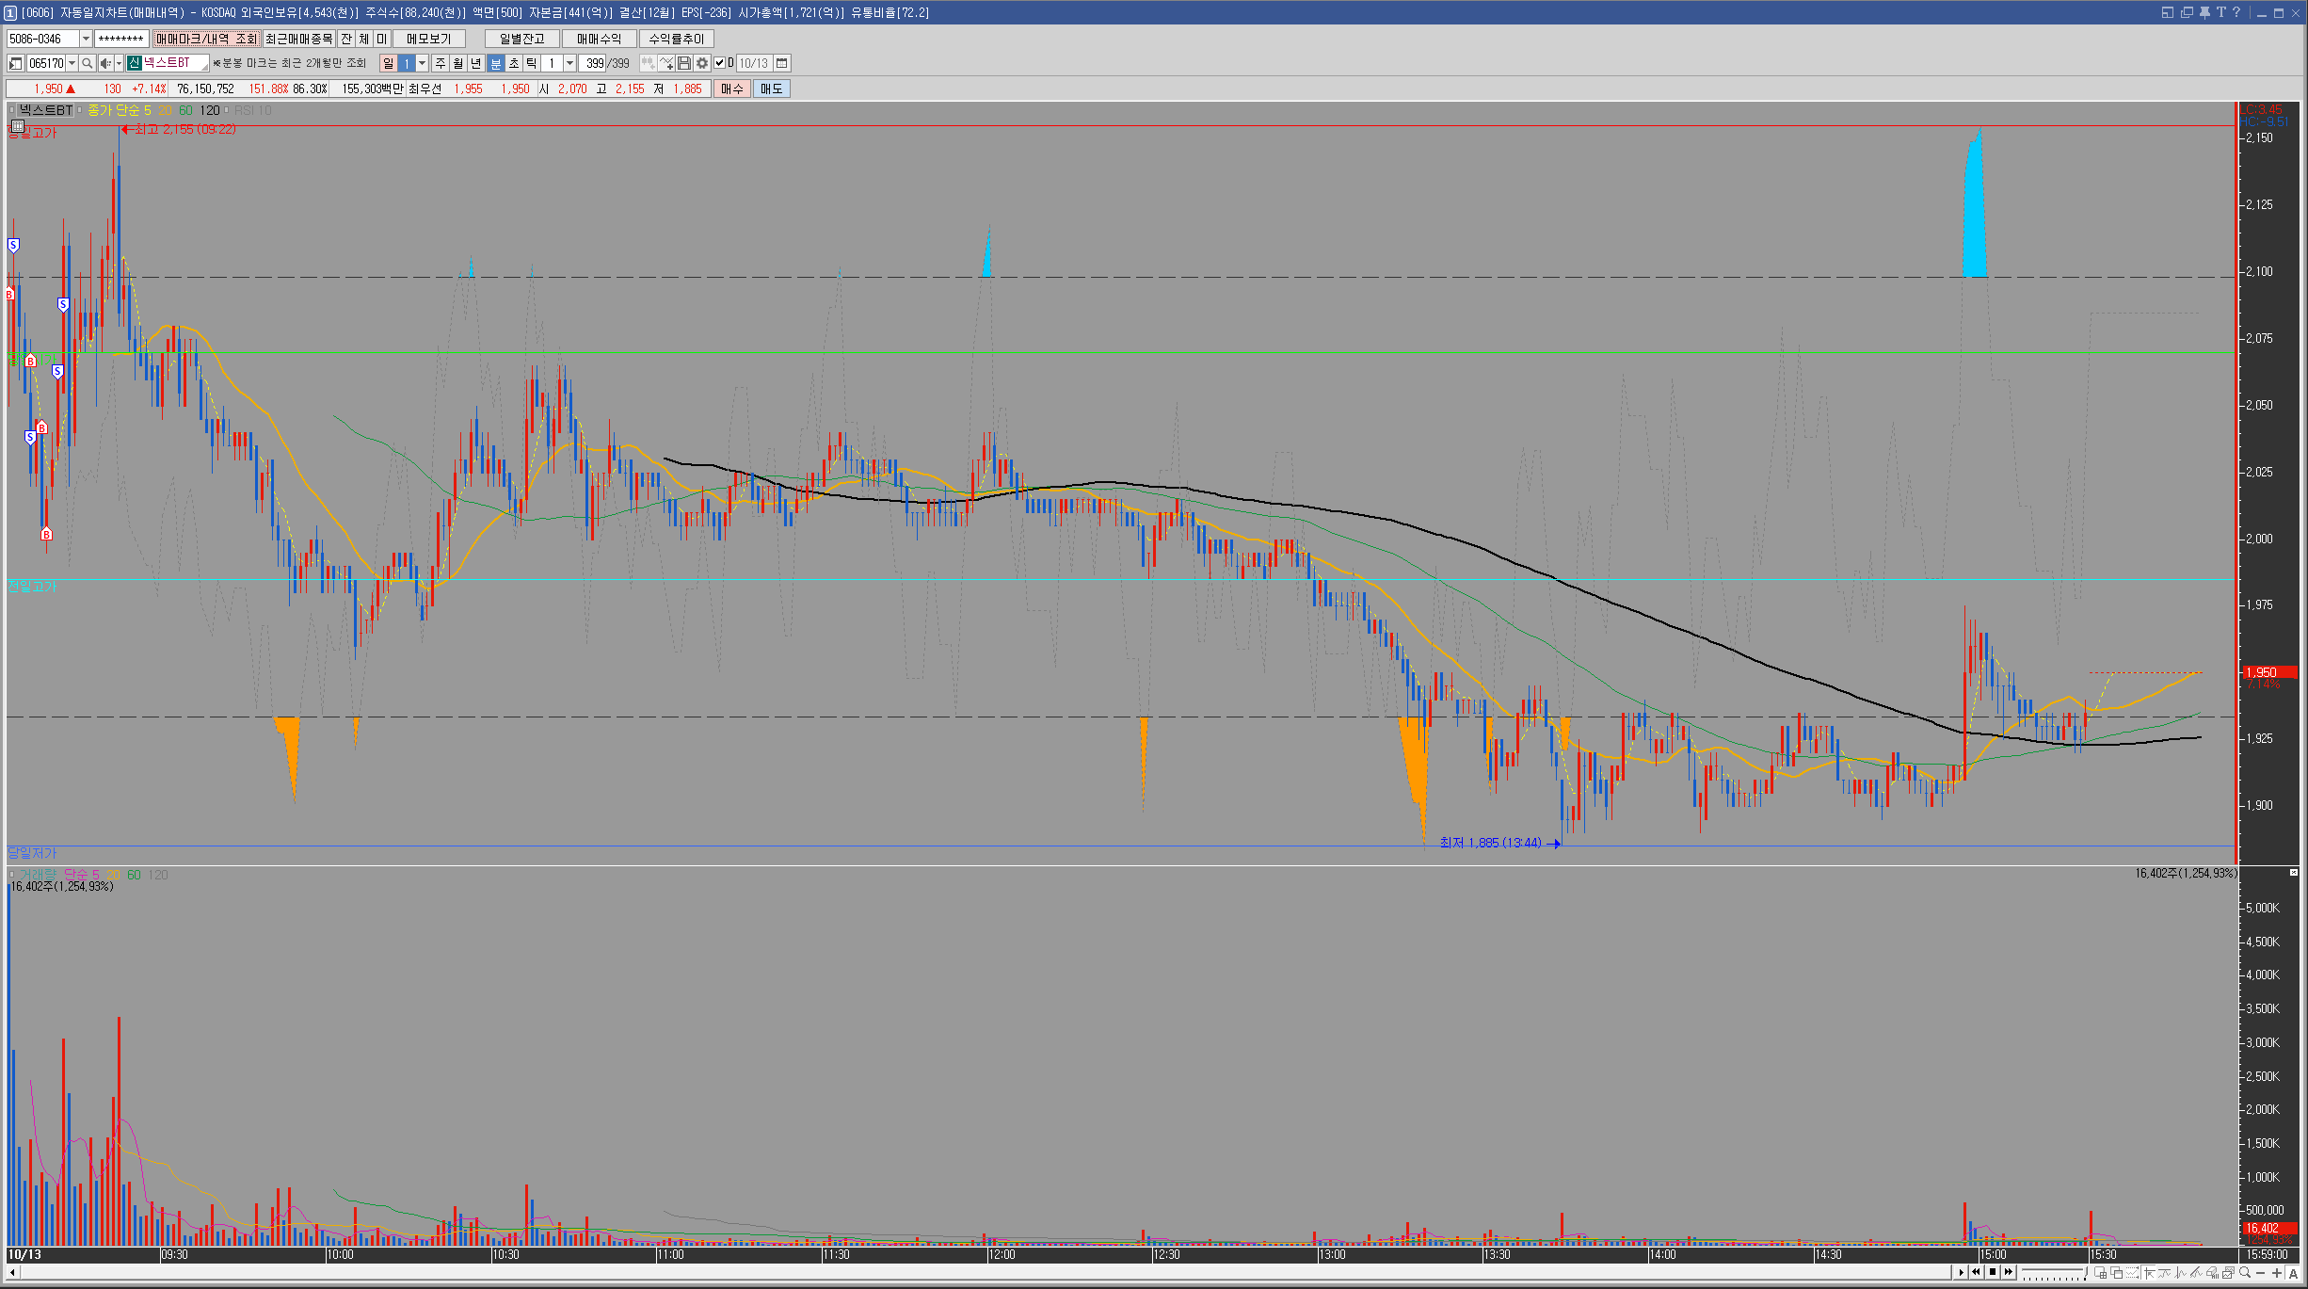
Task: Click the zoom-in plus icon
Action: pos(2276,1273)
